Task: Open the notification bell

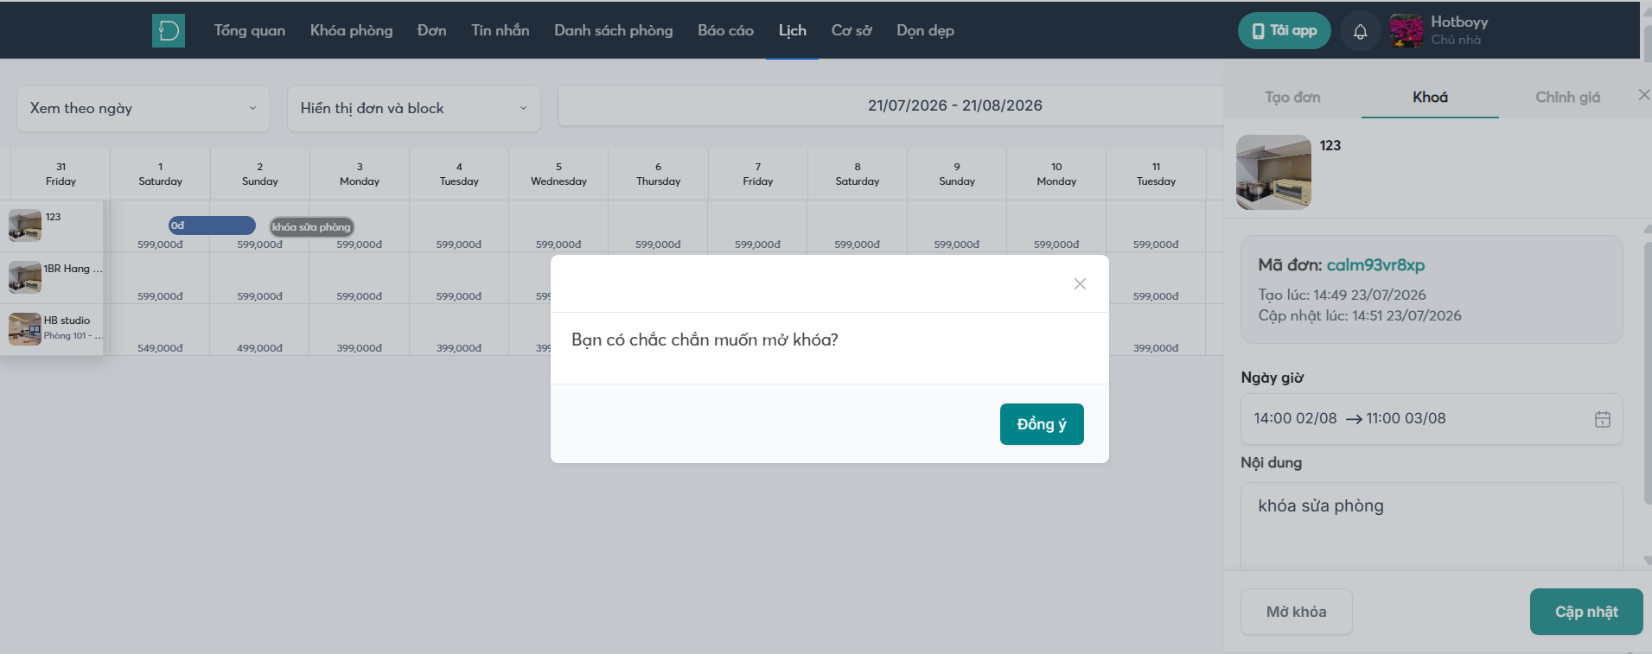Action: click(x=1360, y=32)
